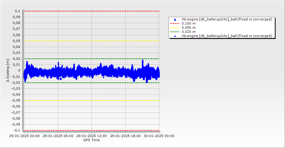
Task: Click the '30-01-2025 00:00' time label
Action: pyautogui.click(x=159, y=136)
